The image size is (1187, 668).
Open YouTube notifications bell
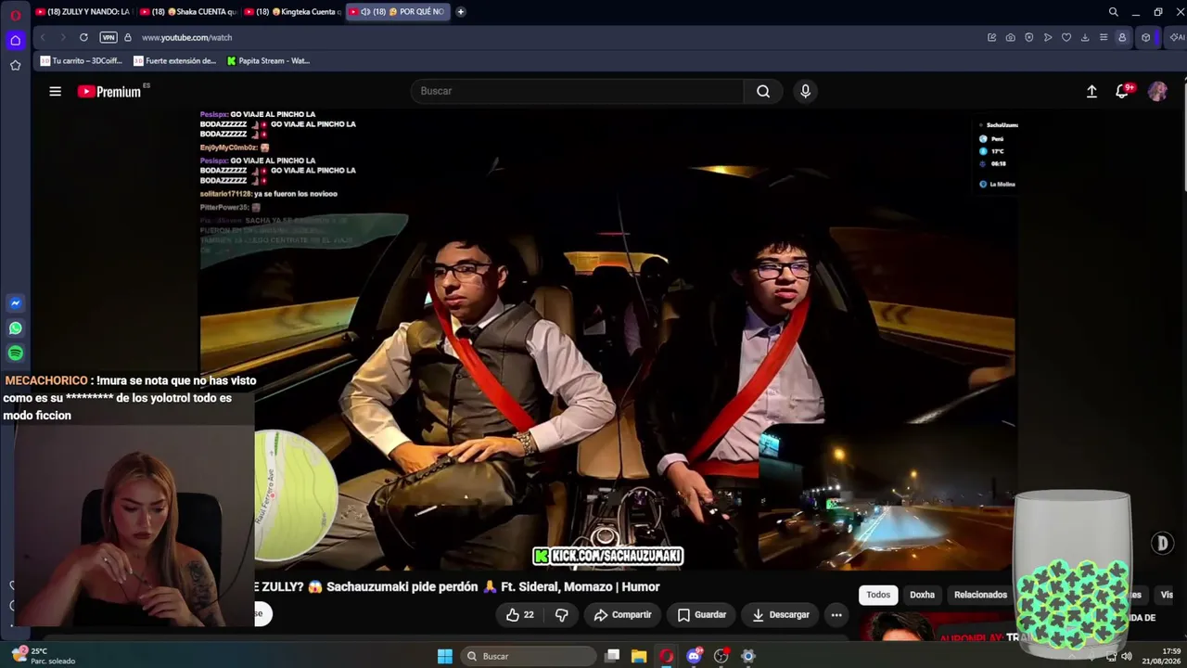pyautogui.click(x=1122, y=91)
